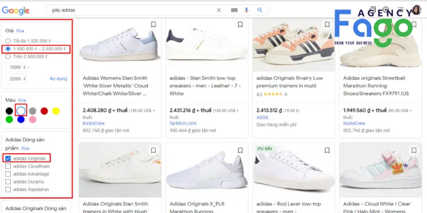Screen dimensions: 427x213
Task: Open Adidas Womens Stan Smith product title
Action: [115, 86]
